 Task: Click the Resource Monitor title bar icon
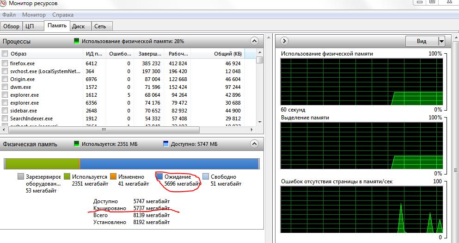pyautogui.click(x=3, y=3)
